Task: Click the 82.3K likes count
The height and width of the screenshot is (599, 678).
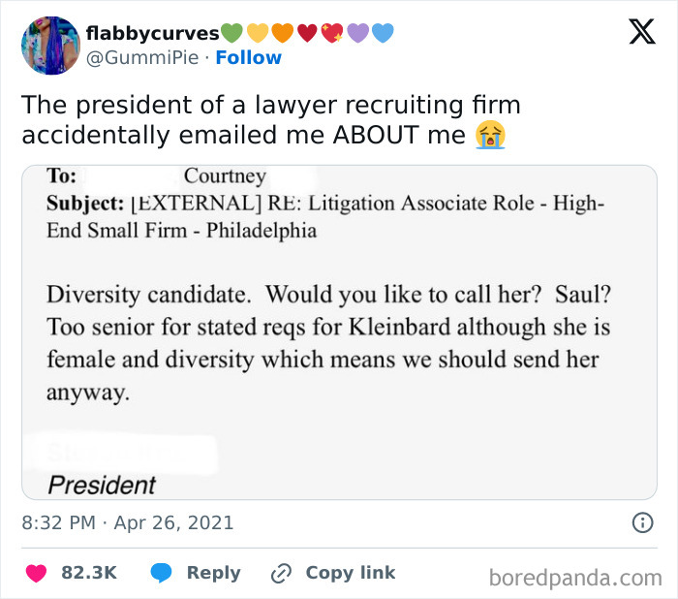Action: click(89, 573)
